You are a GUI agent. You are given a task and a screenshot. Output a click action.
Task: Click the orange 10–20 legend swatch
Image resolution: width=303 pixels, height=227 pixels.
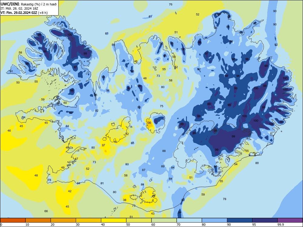[38, 220]
